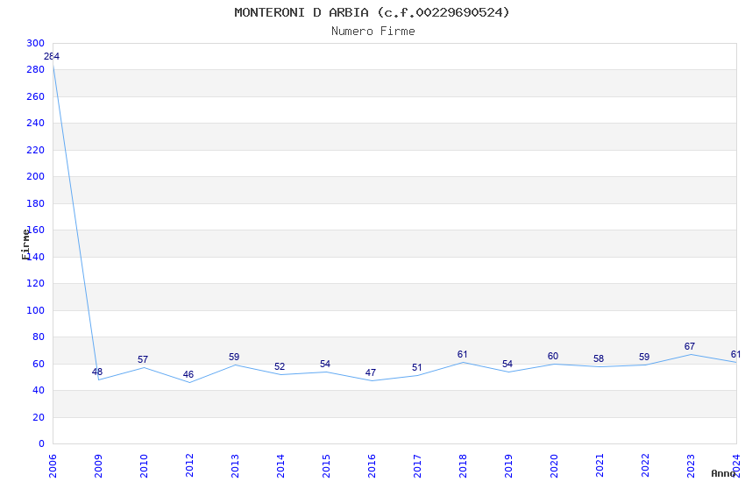
Task: Click the 2017 x-axis year label
Action: [x=417, y=466]
